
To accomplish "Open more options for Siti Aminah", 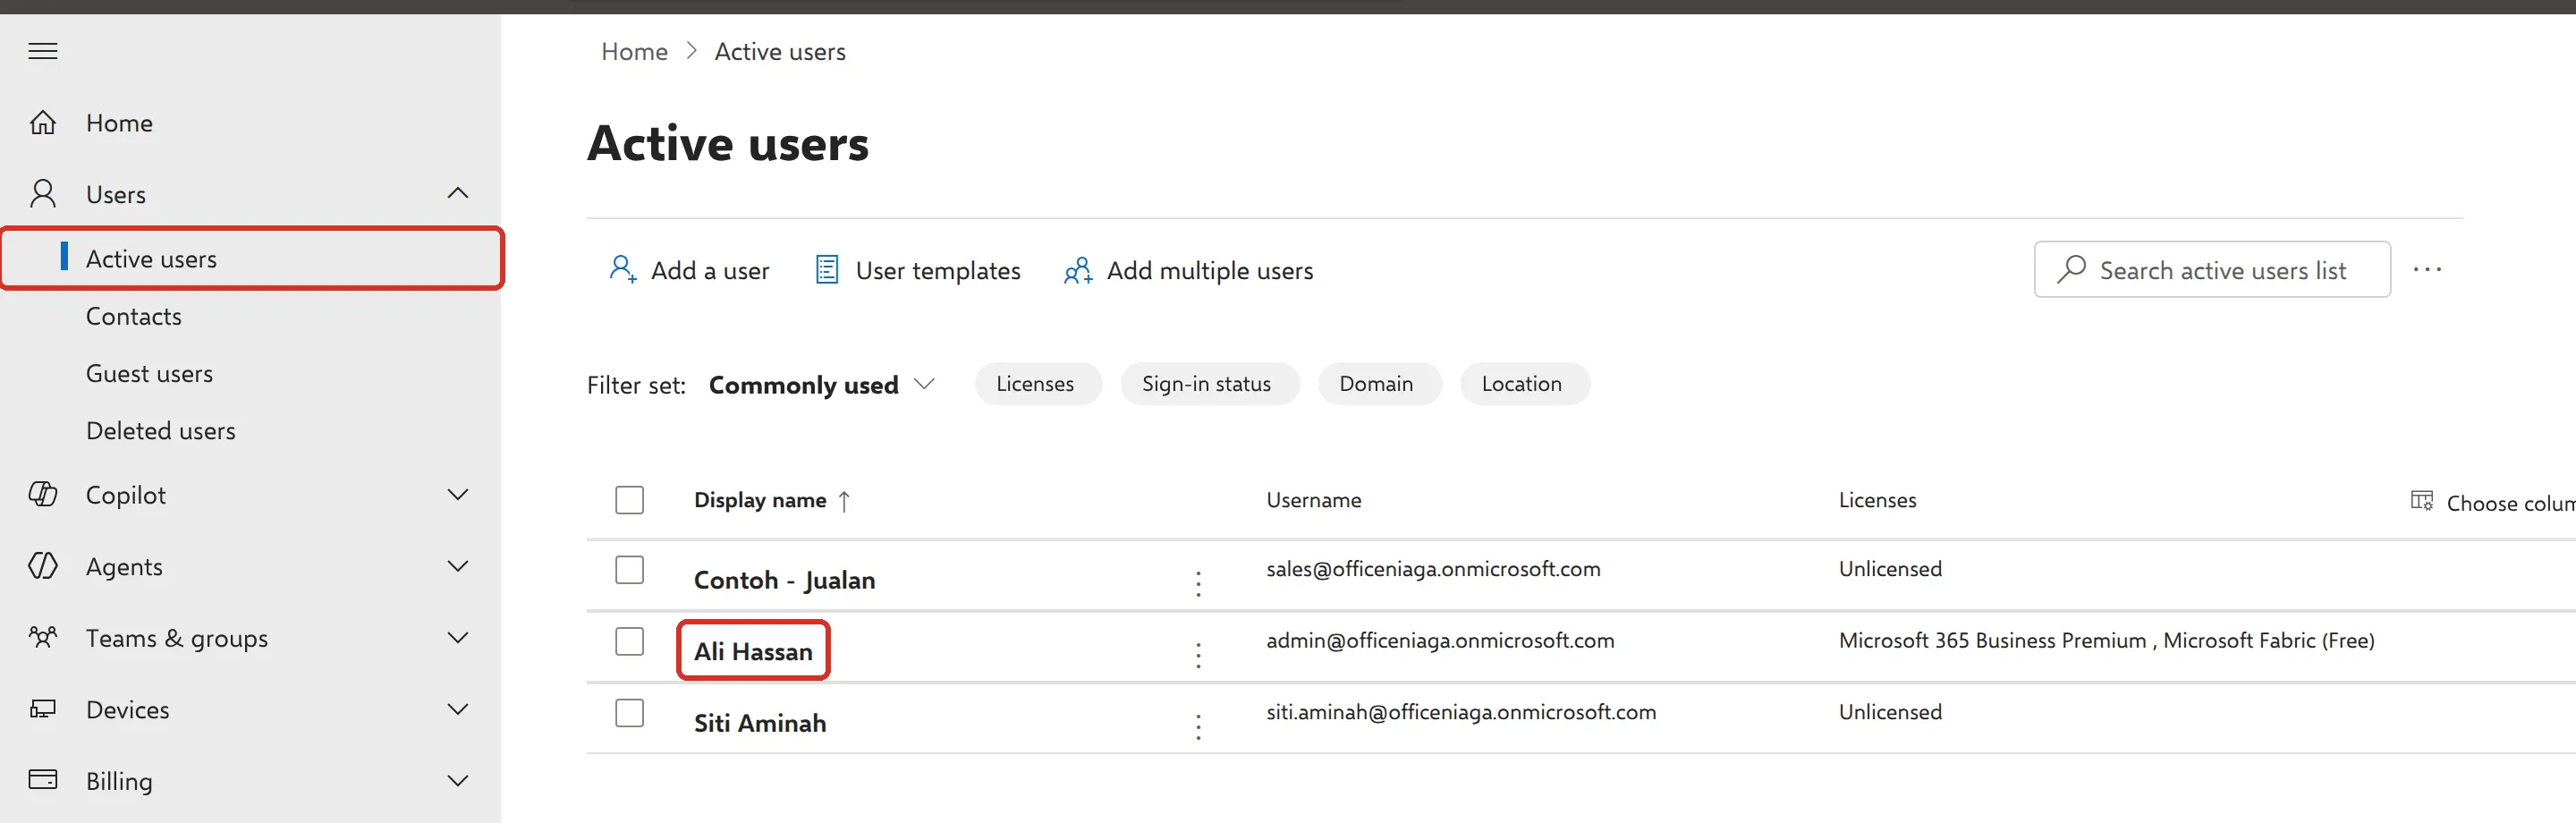I will tap(1198, 727).
